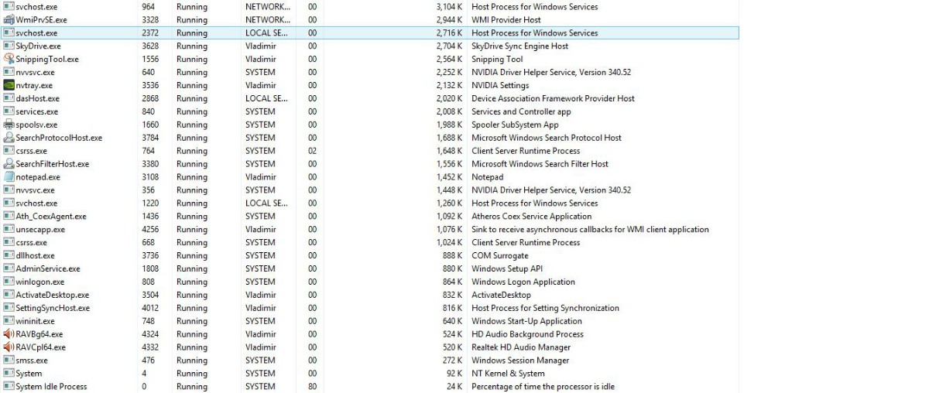Click the System Idle Process icon

(9, 387)
